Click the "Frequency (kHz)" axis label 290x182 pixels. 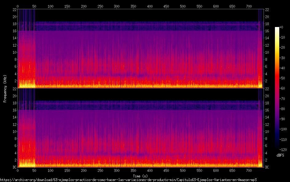click(x=5, y=89)
